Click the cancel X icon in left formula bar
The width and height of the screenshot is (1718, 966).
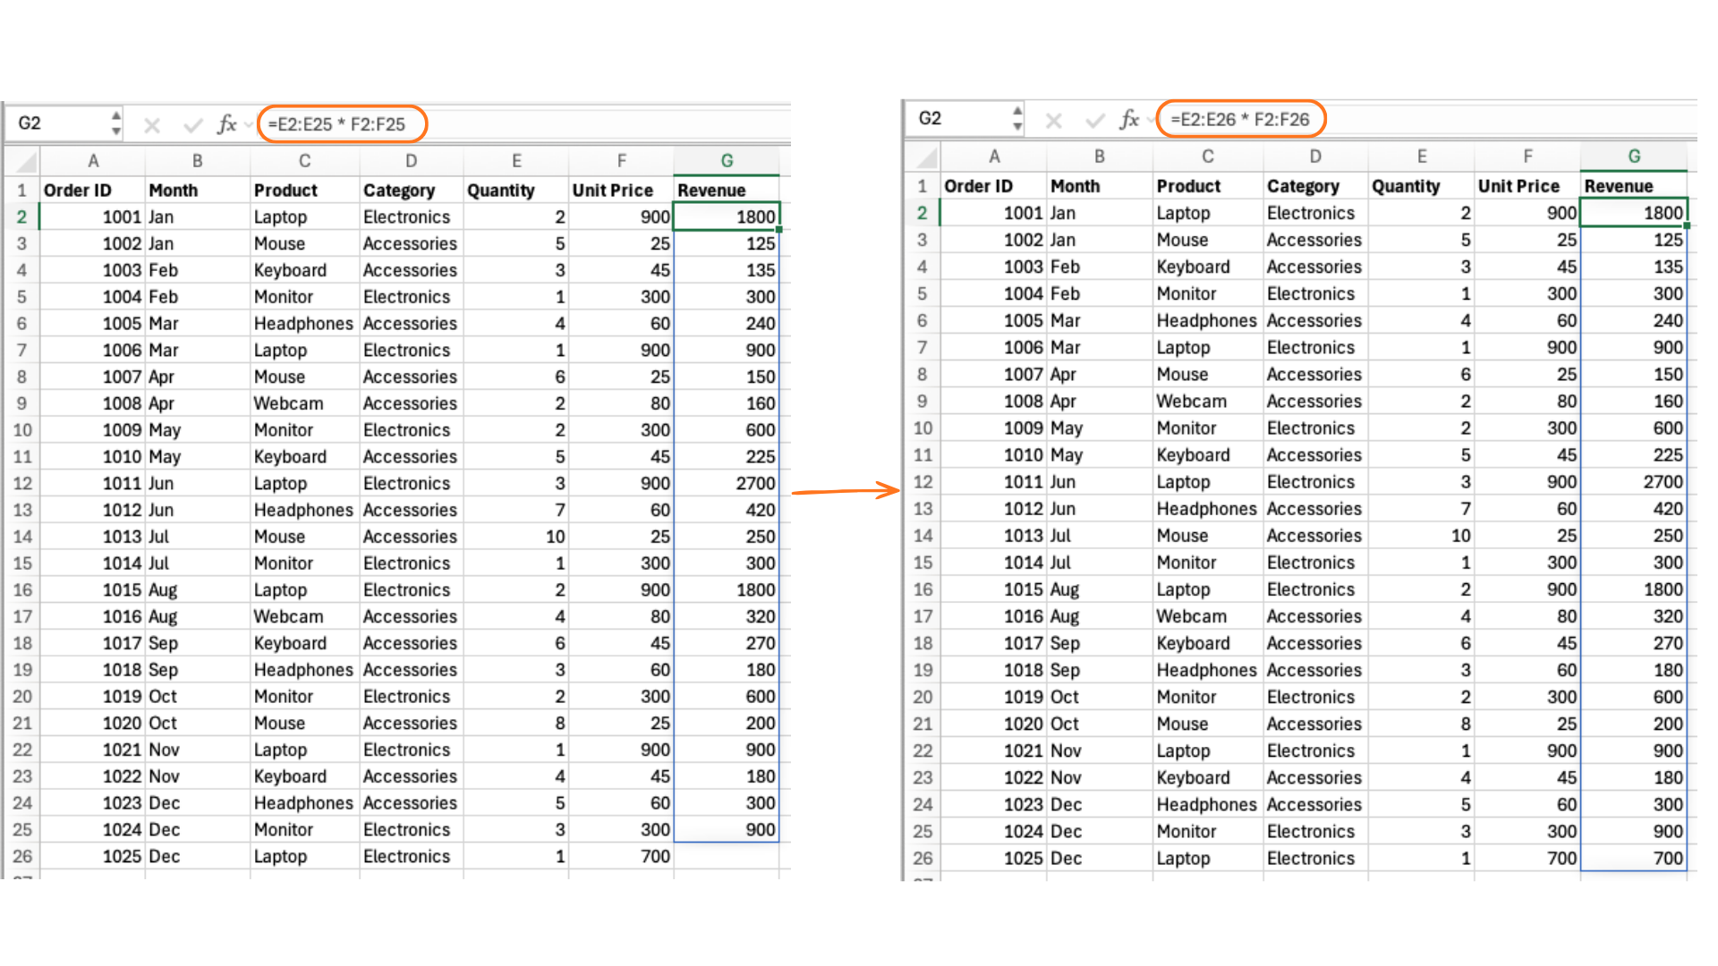(152, 125)
